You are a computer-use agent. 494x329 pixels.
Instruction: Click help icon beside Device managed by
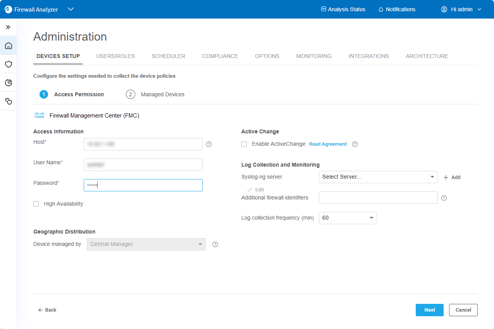click(215, 244)
